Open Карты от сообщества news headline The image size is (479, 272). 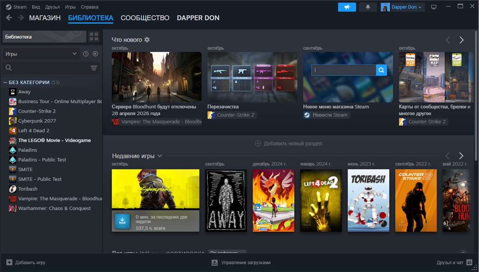tap(435, 110)
